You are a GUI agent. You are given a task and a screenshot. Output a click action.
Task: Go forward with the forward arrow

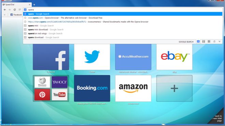[10, 10]
